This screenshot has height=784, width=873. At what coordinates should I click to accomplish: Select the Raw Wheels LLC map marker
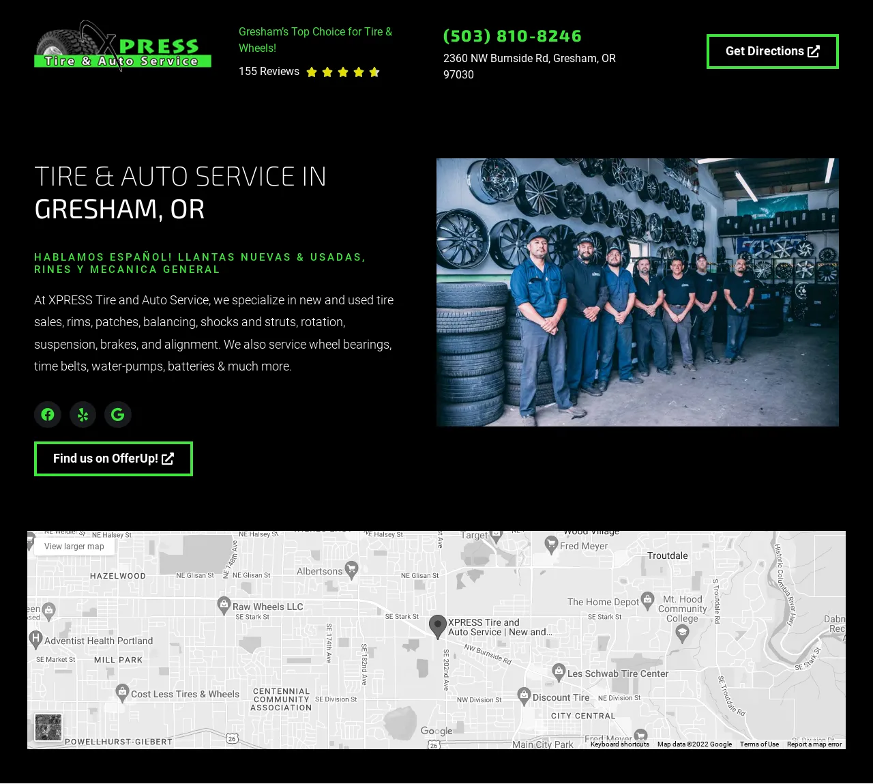[x=224, y=605]
